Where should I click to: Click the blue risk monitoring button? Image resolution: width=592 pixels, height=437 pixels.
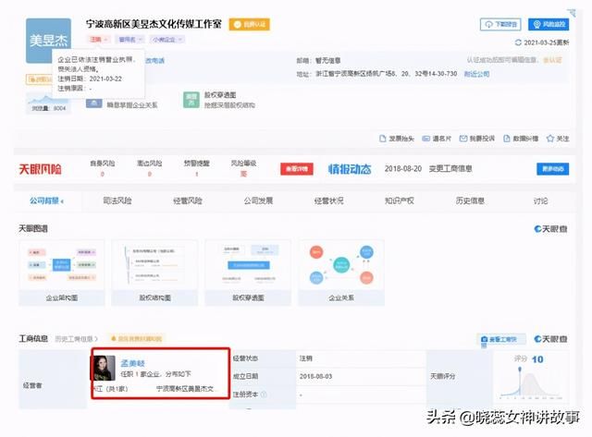coord(549,24)
